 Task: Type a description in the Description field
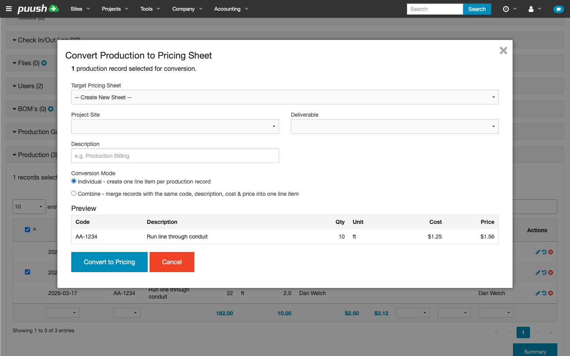point(175,155)
